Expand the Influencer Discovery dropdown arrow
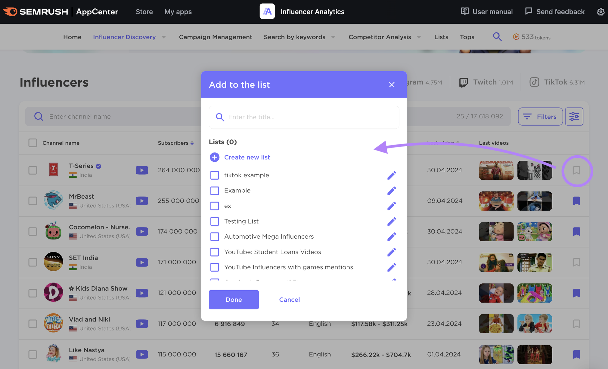Image resolution: width=608 pixels, height=369 pixels. pos(163,37)
